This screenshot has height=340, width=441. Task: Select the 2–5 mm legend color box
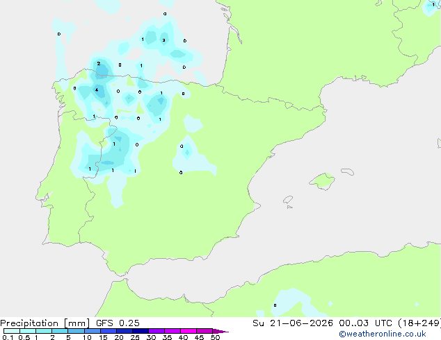[60, 331]
